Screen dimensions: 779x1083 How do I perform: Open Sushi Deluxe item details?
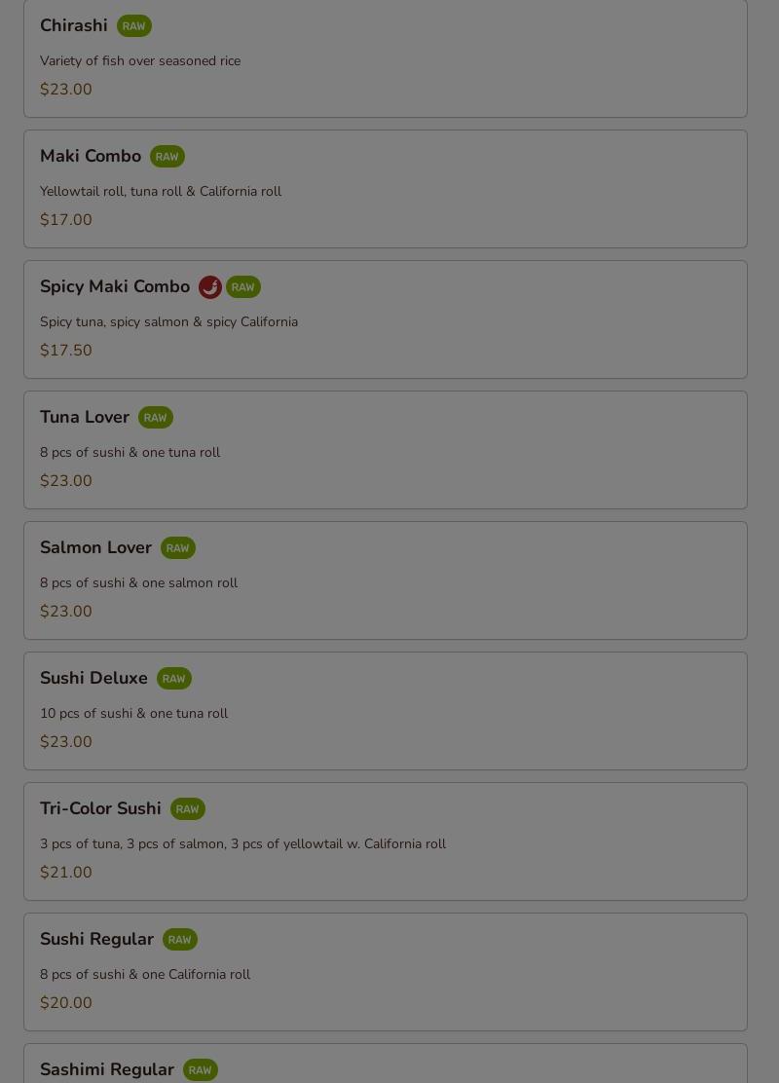tap(386, 711)
